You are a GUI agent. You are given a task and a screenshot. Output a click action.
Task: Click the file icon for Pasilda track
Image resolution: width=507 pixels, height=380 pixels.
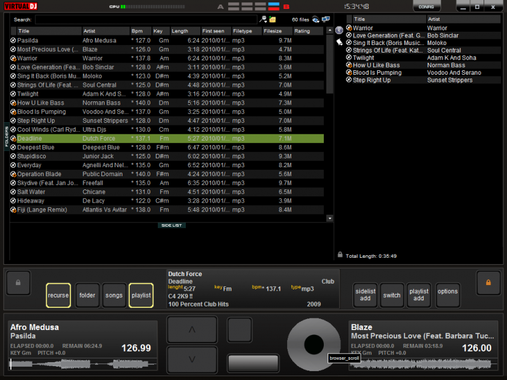(x=13, y=41)
